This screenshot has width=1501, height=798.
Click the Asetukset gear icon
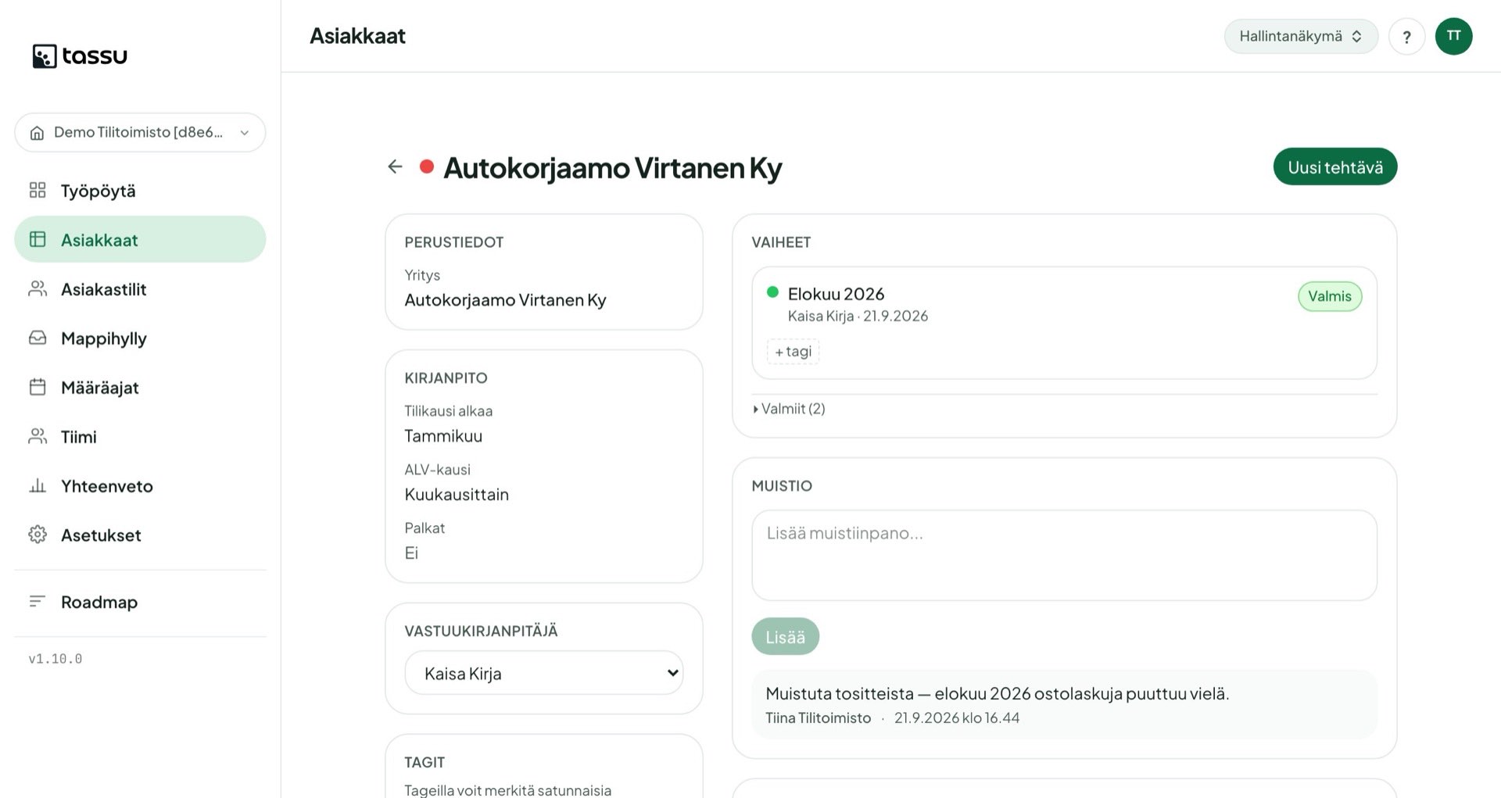pyautogui.click(x=38, y=535)
